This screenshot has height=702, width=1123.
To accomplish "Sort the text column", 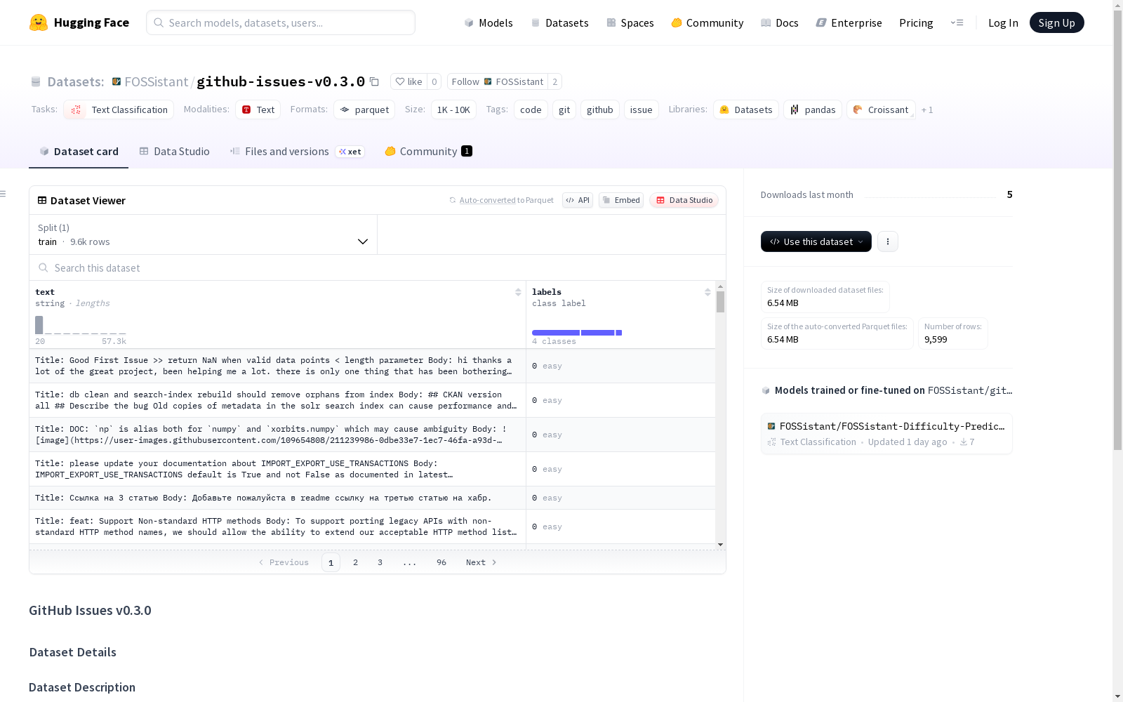I will point(518,292).
